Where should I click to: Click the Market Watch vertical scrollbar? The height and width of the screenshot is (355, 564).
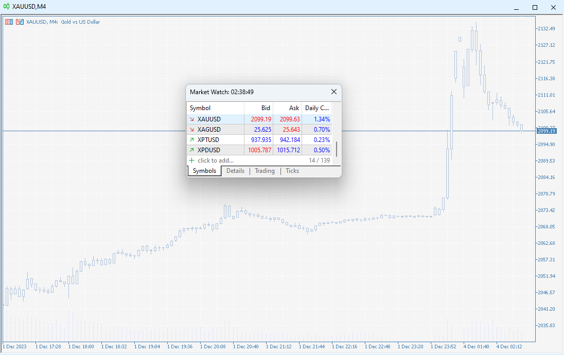(x=337, y=149)
